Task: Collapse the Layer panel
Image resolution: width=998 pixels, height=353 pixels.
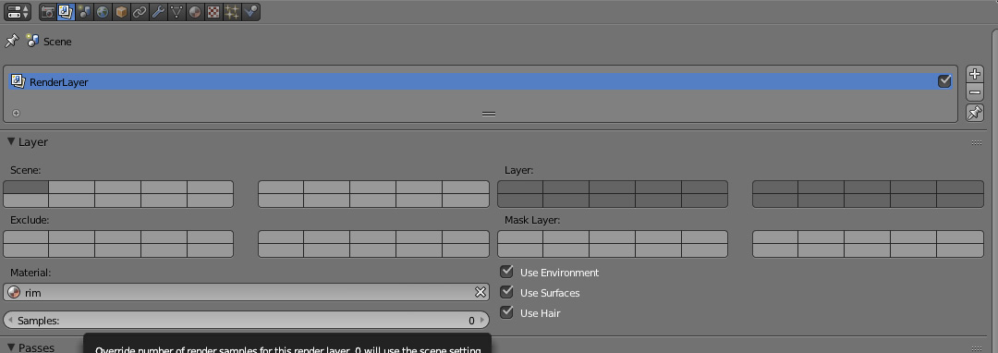Action: point(11,141)
